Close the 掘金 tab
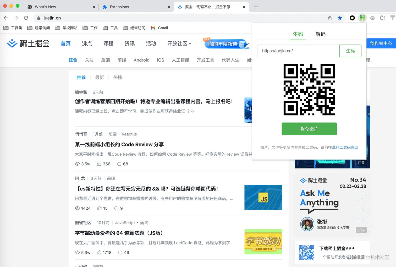Viewport: 396px width, 267px height. pos(244,7)
